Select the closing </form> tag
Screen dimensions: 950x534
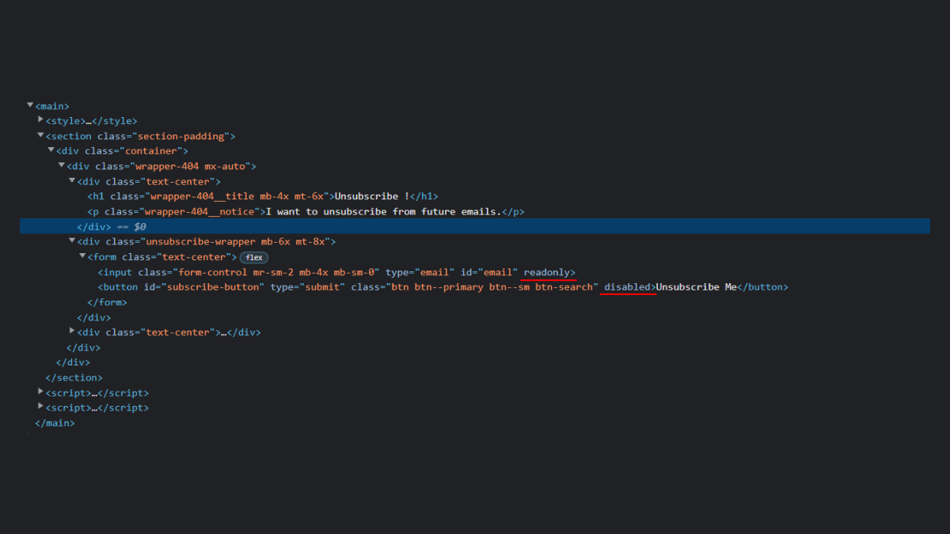click(x=107, y=302)
